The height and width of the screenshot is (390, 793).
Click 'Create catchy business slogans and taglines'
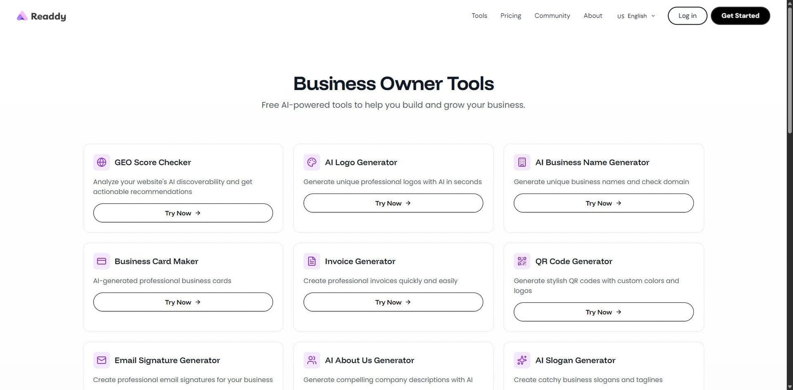[588, 380]
